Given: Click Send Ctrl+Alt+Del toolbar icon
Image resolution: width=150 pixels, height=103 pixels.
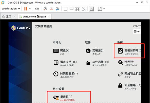Looking at the screenshot, I should 37,9.
